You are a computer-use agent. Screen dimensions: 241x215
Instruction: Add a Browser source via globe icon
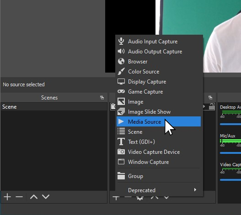(121, 61)
